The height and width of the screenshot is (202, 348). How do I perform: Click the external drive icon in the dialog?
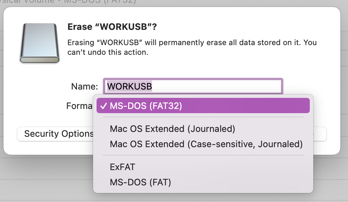pos(39,42)
